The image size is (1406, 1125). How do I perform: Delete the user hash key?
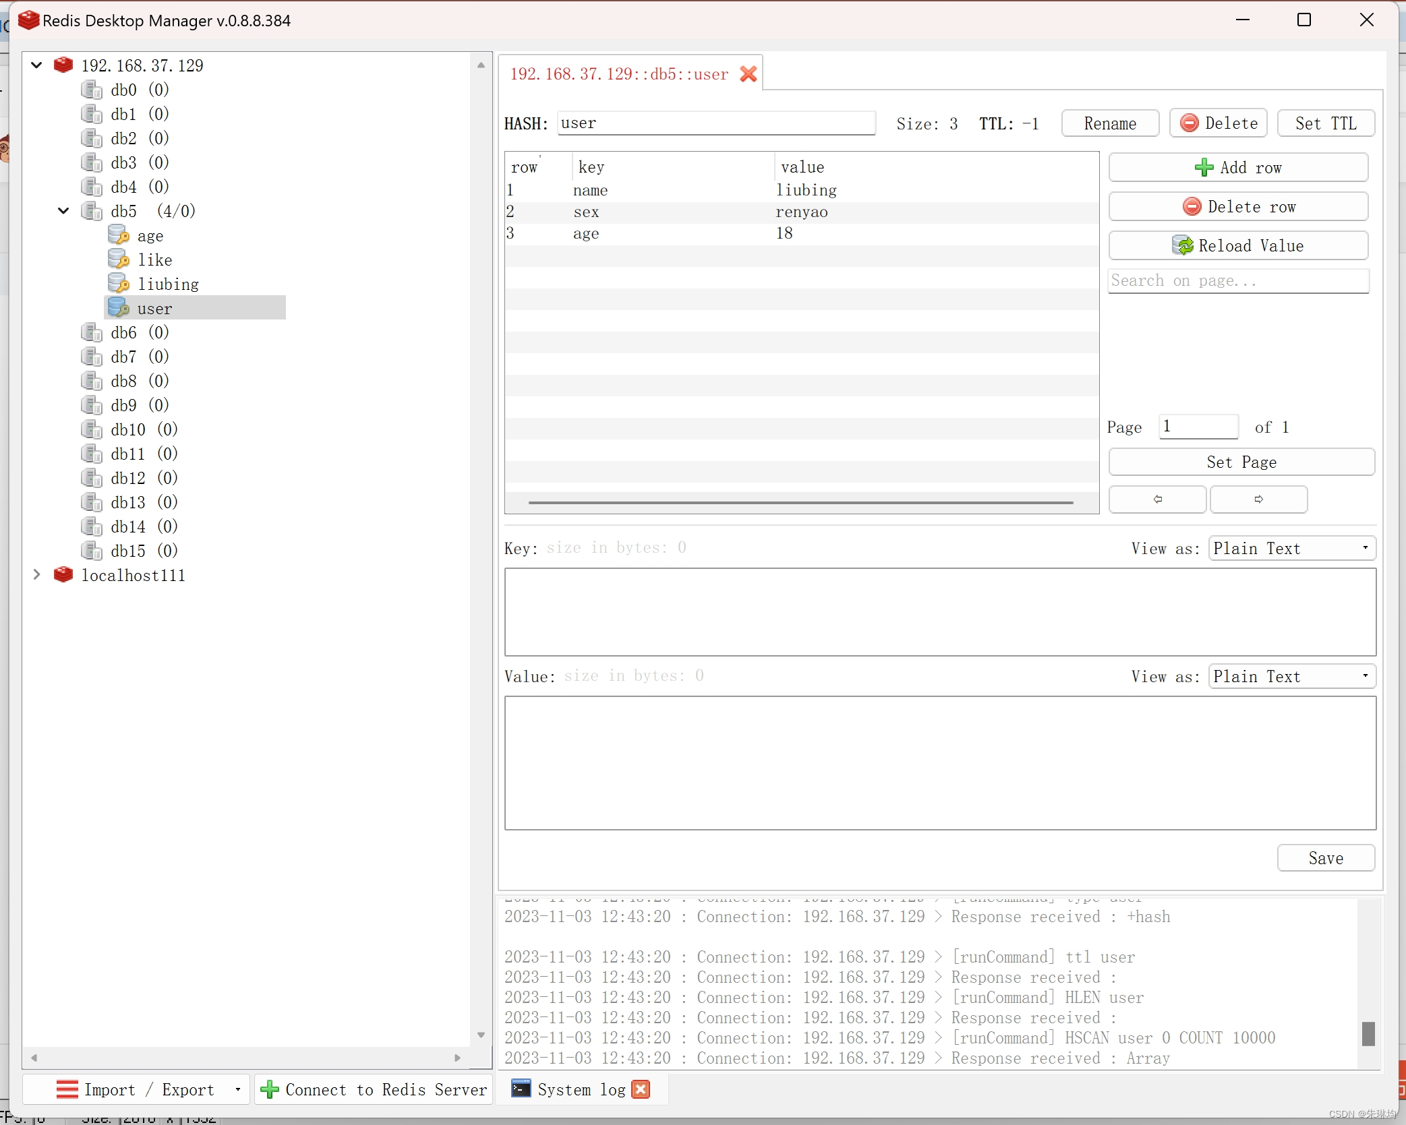1218,123
